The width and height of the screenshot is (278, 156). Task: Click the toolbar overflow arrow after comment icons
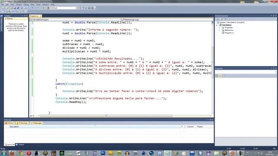tap(95, 8)
